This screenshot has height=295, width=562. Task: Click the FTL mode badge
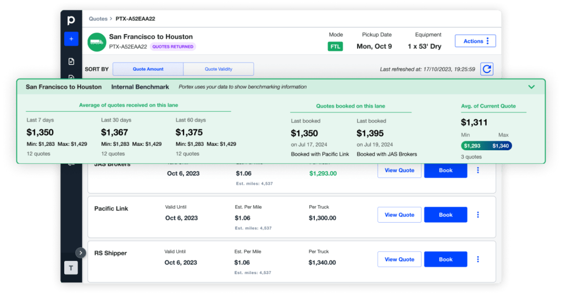point(335,47)
